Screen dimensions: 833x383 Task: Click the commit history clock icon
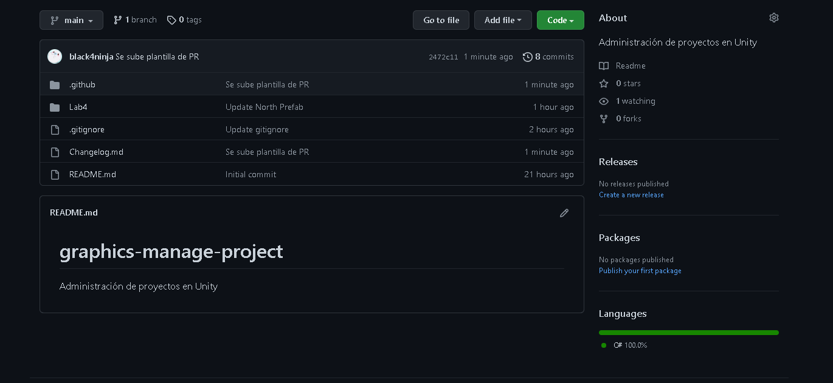tap(527, 56)
